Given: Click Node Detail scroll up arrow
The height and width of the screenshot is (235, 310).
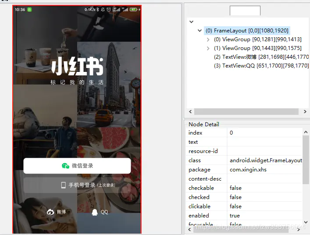Looking at the screenshot, I should [x=306, y=132].
